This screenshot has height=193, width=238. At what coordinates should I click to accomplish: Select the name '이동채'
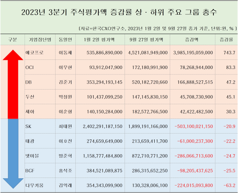(65, 53)
